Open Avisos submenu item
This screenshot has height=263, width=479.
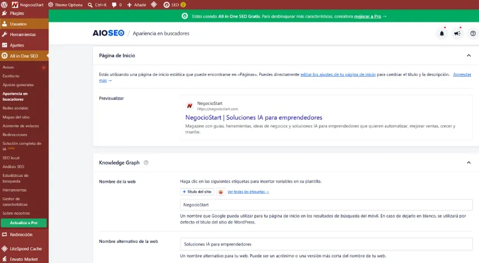click(8, 67)
